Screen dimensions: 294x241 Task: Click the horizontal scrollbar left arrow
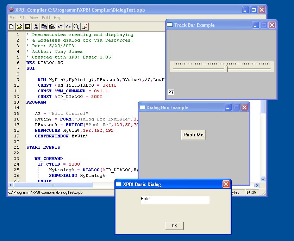[11, 185]
